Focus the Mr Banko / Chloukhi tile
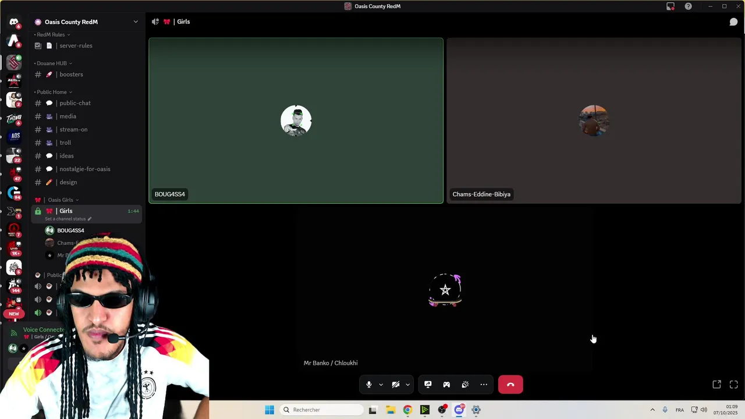 [x=445, y=289]
